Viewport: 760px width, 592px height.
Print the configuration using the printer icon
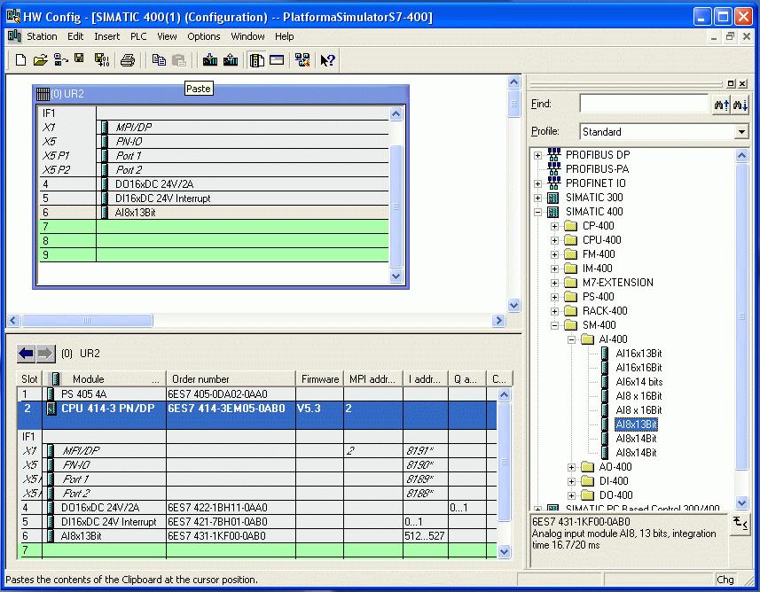tap(128, 60)
